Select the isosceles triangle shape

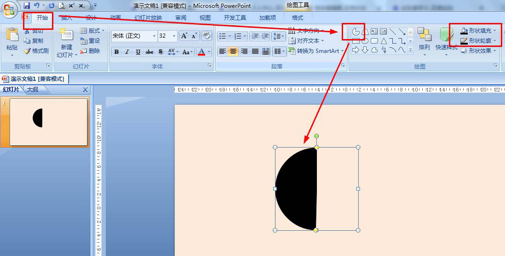pos(384,41)
